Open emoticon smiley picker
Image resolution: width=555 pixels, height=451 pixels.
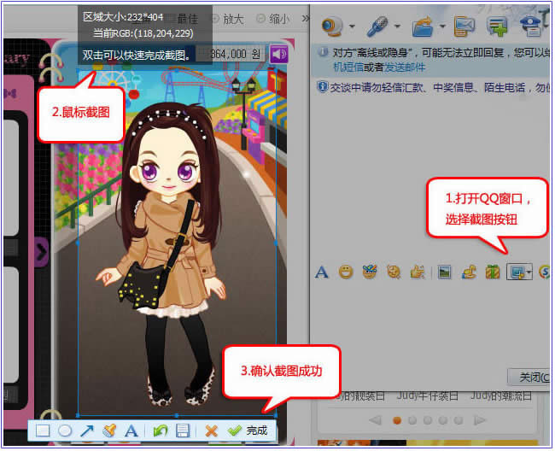(x=346, y=272)
